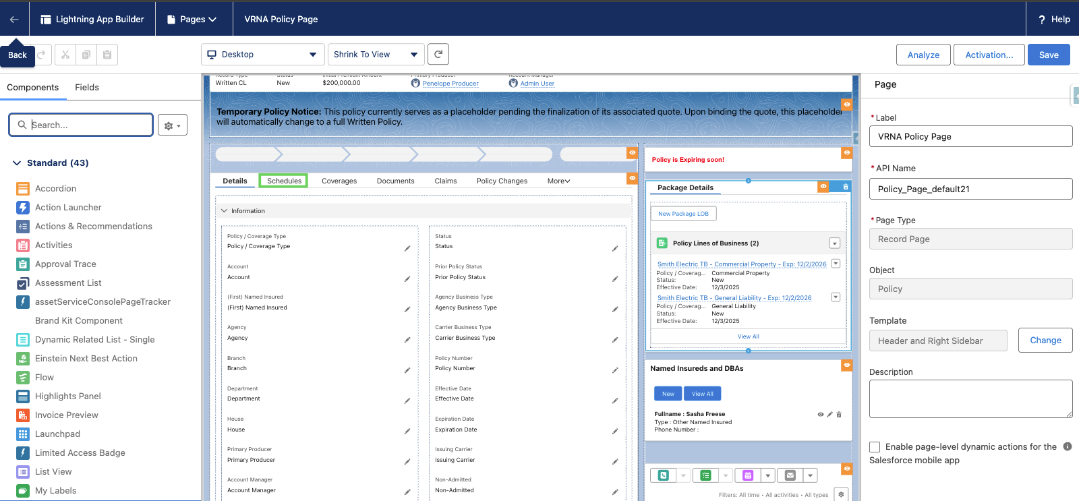Open the Pages dropdown menu
This screenshot has height=501, width=1079.
pyautogui.click(x=192, y=19)
